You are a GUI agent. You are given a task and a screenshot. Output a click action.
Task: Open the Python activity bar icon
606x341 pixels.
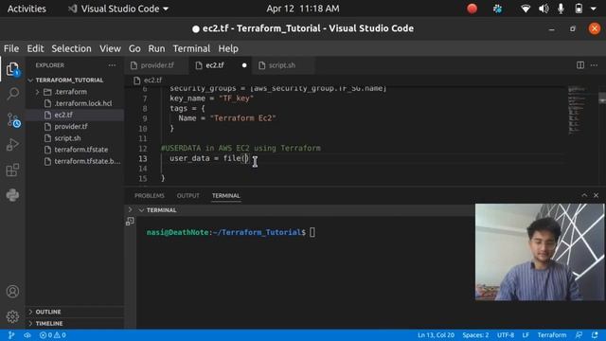[x=12, y=195]
